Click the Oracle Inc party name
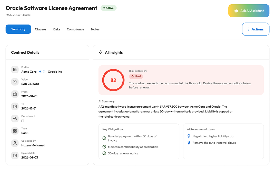The height and width of the screenshot is (171, 275). click(55, 72)
